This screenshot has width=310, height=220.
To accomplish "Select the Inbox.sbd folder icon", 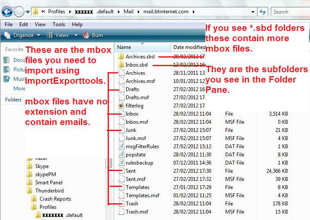I will coord(121,65).
